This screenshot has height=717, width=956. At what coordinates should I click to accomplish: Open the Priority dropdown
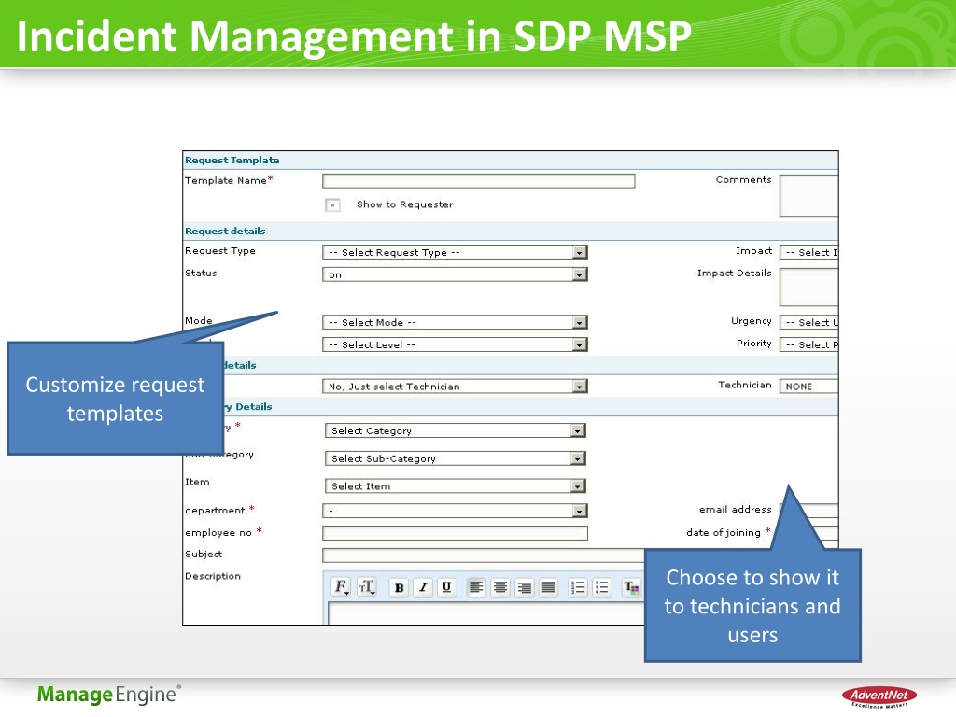809,344
